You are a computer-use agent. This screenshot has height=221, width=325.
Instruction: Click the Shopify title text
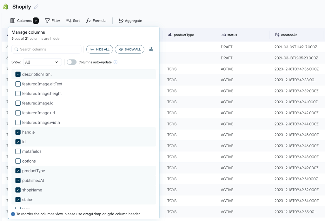point(22,7)
